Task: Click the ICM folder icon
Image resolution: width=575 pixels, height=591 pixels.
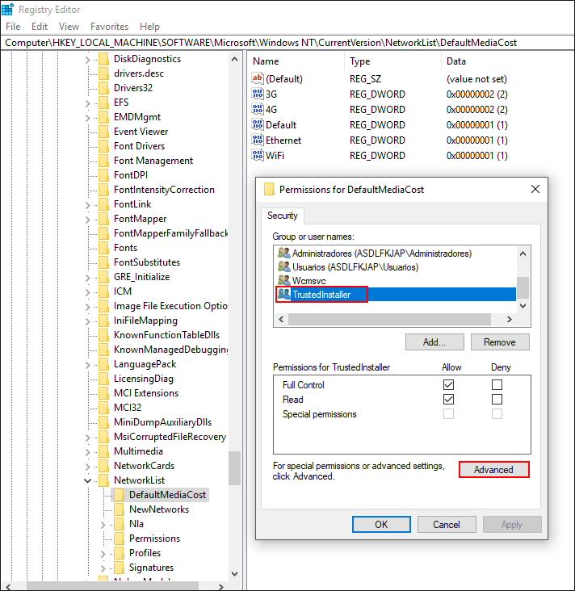Action: (103, 291)
